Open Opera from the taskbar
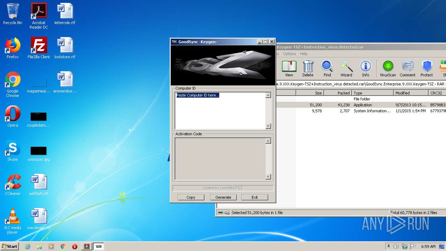The height and width of the screenshot is (251, 446). point(75,246)
